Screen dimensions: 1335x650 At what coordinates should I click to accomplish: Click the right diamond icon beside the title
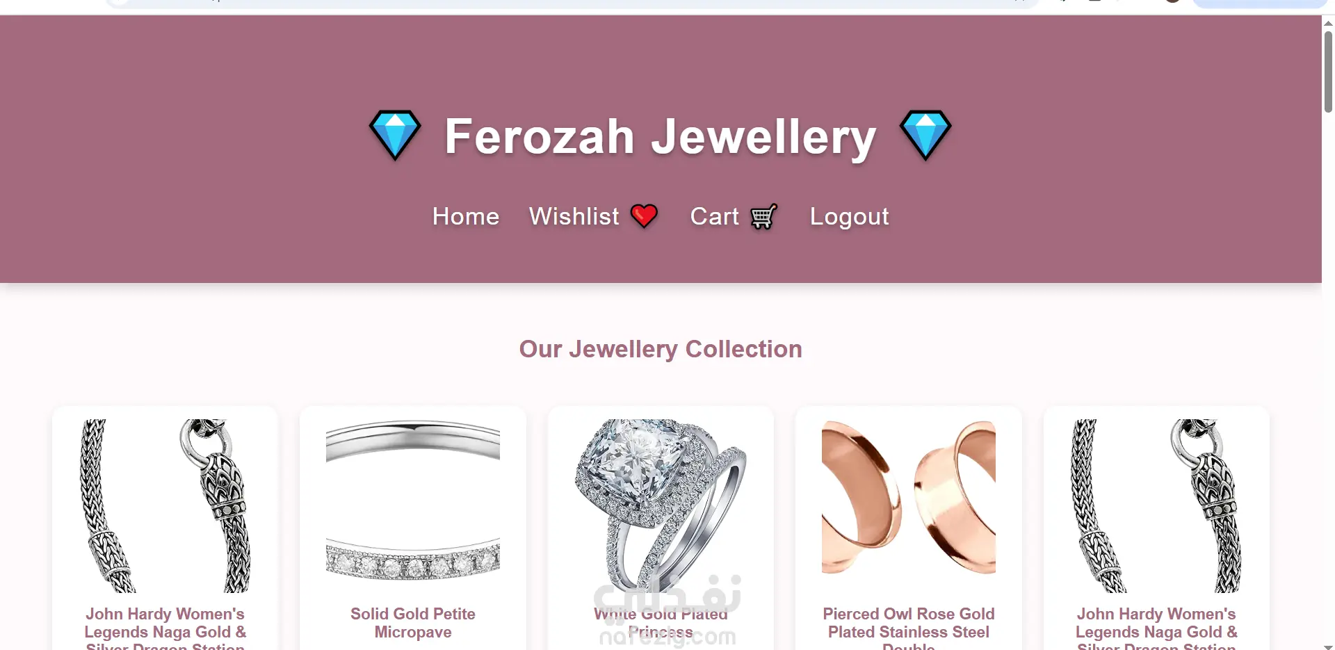(925, 135)
